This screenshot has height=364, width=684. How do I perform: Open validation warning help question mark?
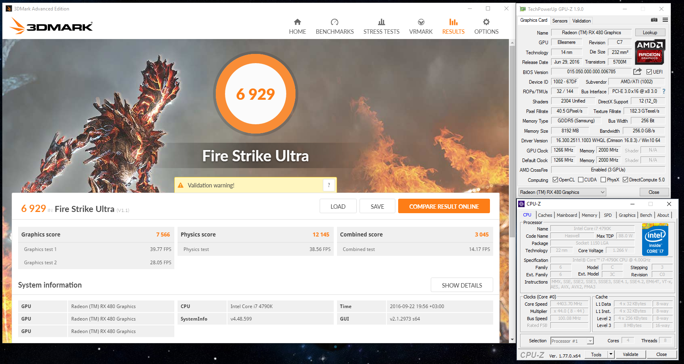329,185
